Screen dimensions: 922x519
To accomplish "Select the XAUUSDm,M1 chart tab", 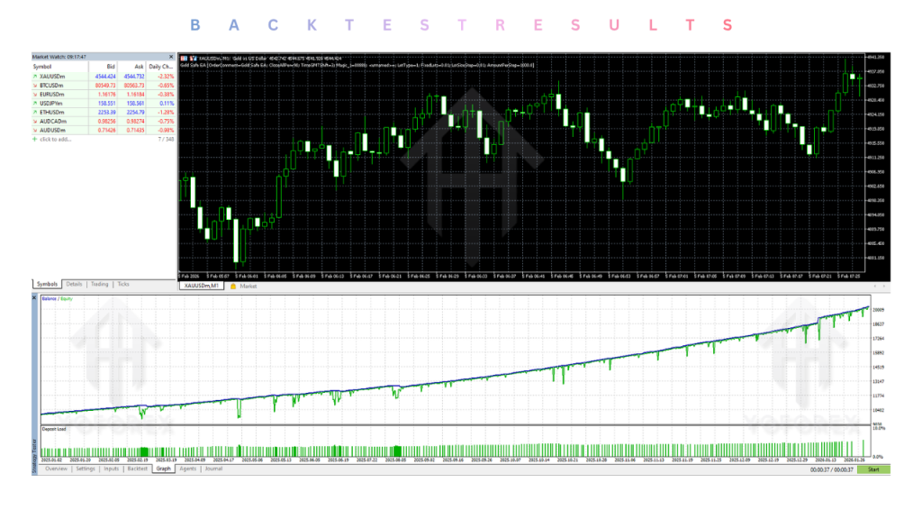I will coord(201,286).
